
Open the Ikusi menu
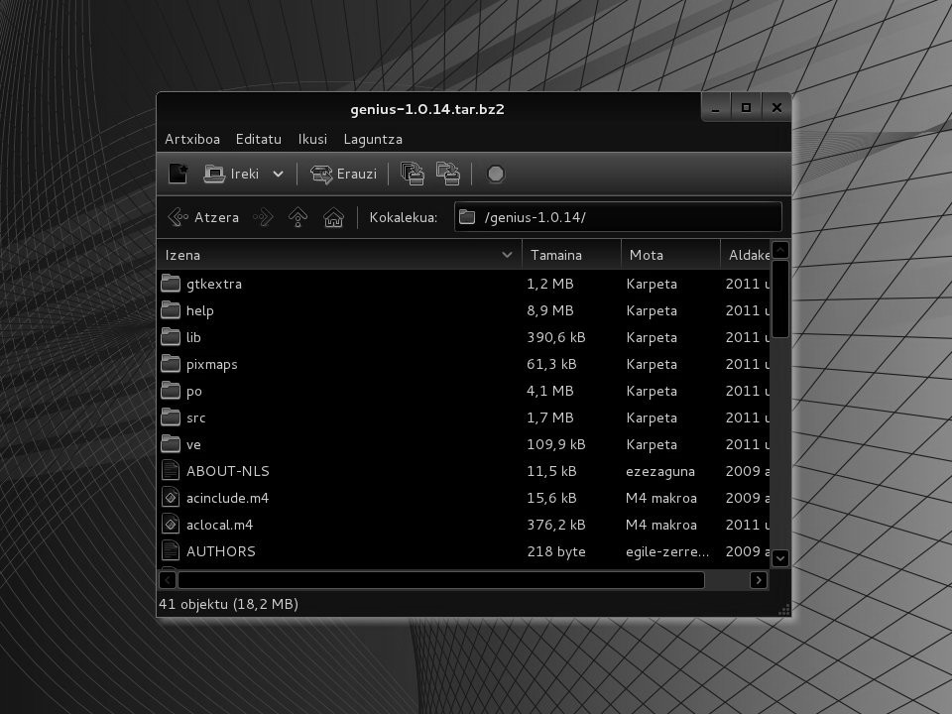click(312, 139)
